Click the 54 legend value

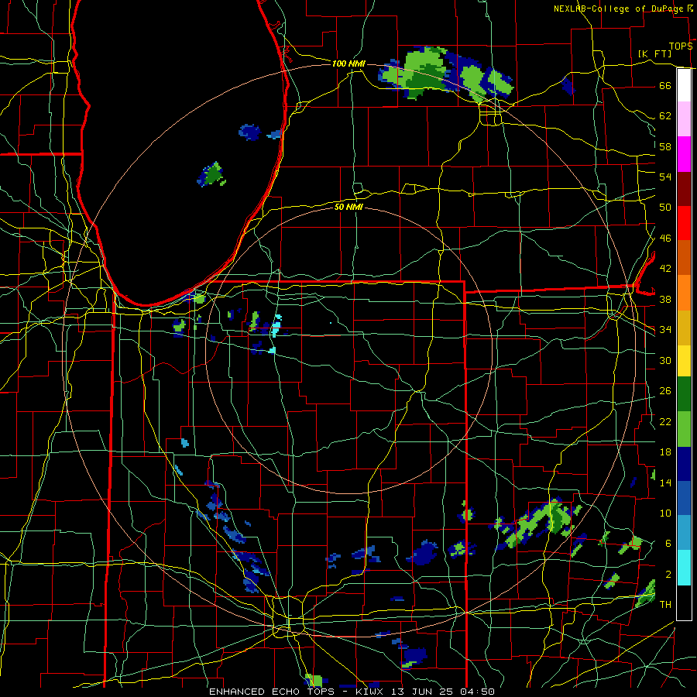[x=665, y=177]
